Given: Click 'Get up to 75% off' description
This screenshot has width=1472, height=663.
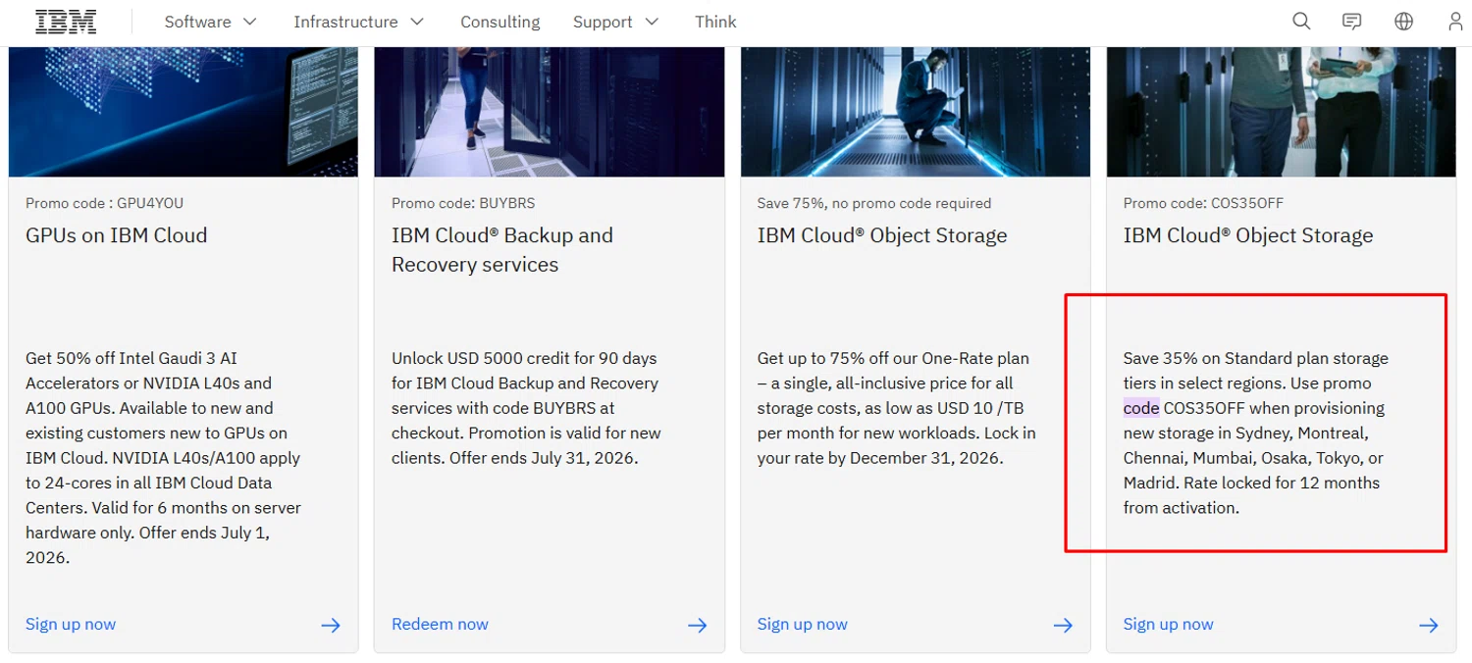Looking at the screenshot, I should (x=896, y=408).
